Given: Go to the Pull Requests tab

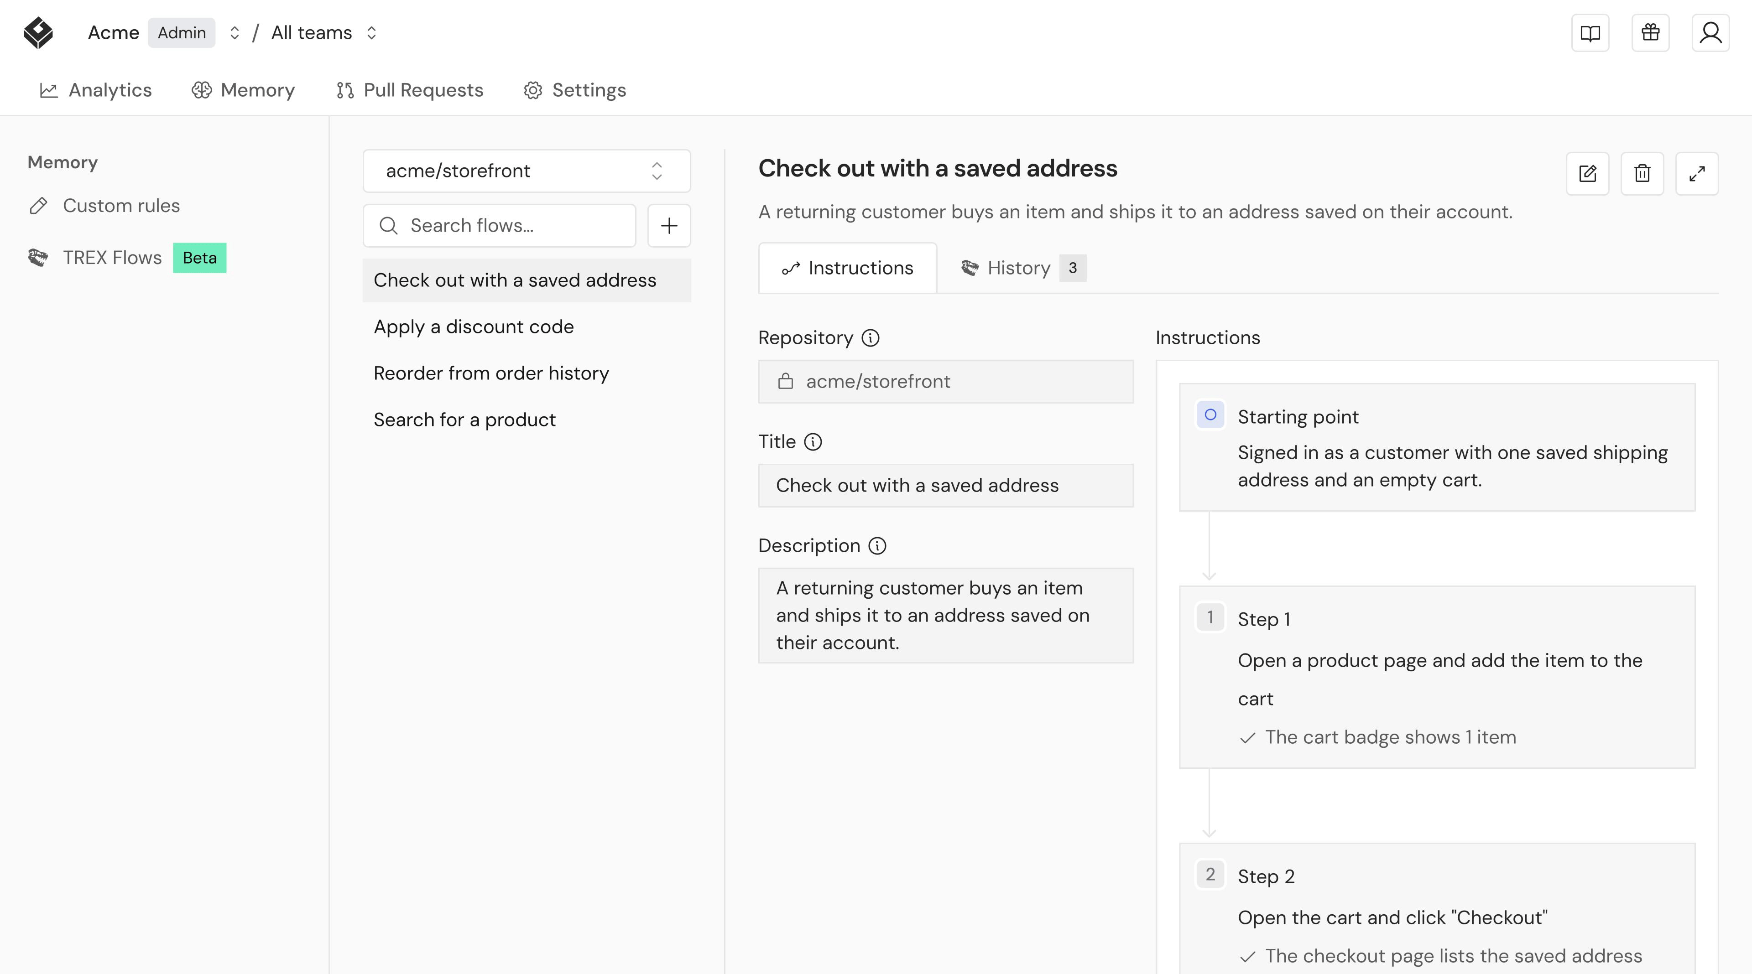Looking at the screenshot, I should 409,90.
